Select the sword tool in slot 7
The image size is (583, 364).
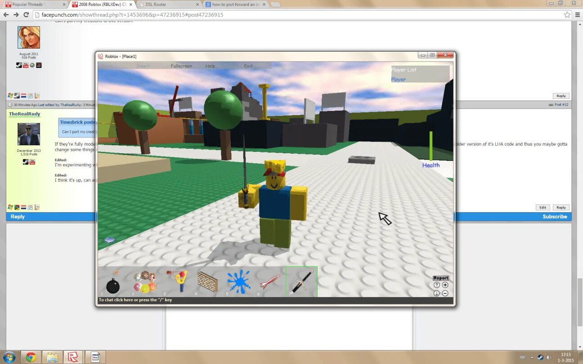tap(301, 282)
